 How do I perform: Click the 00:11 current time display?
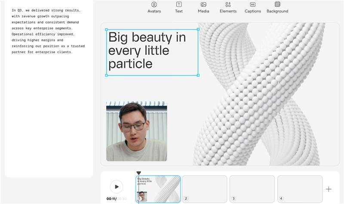tap(111, 199)
